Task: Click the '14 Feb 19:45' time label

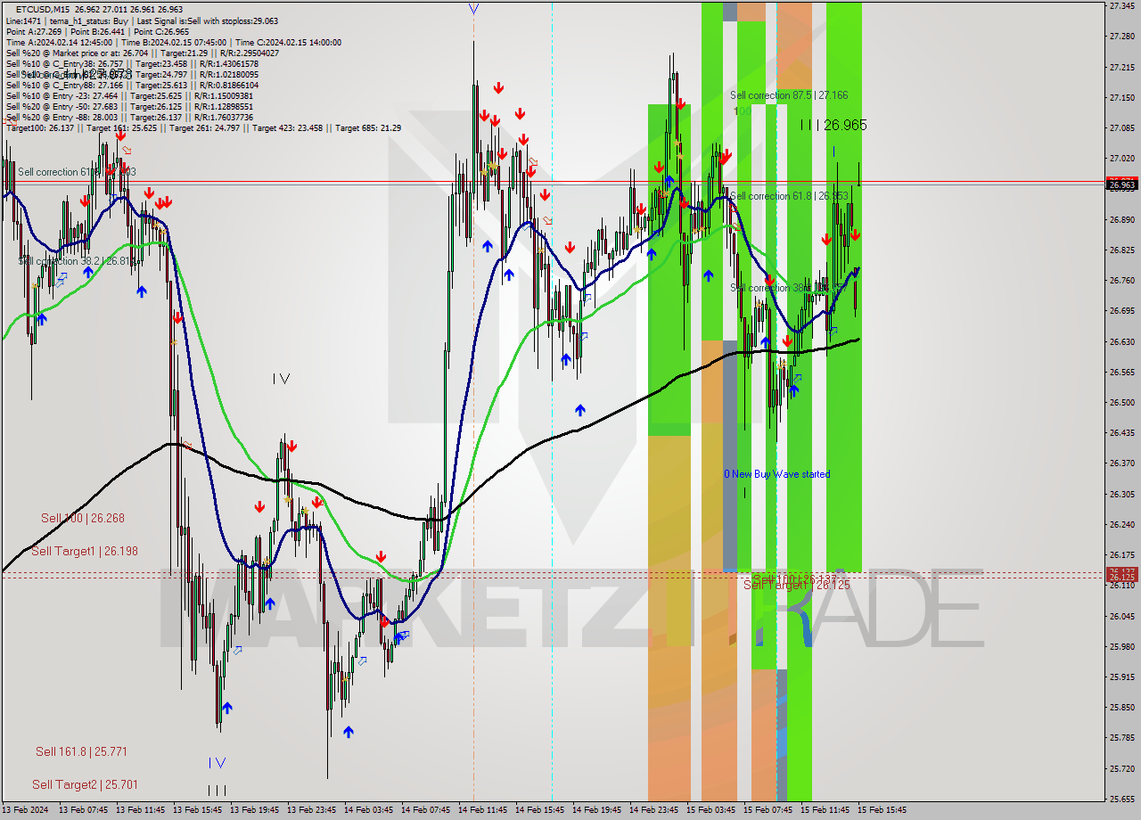Action: click(596, 810)
